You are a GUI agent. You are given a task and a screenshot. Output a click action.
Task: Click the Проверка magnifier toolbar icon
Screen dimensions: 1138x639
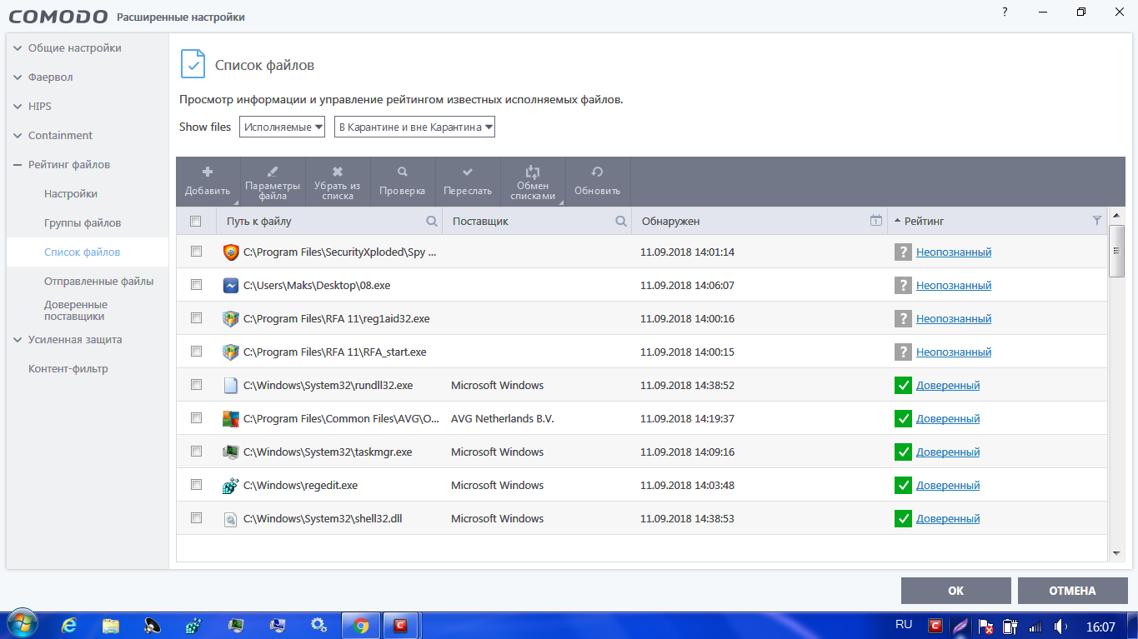[403, 172]
